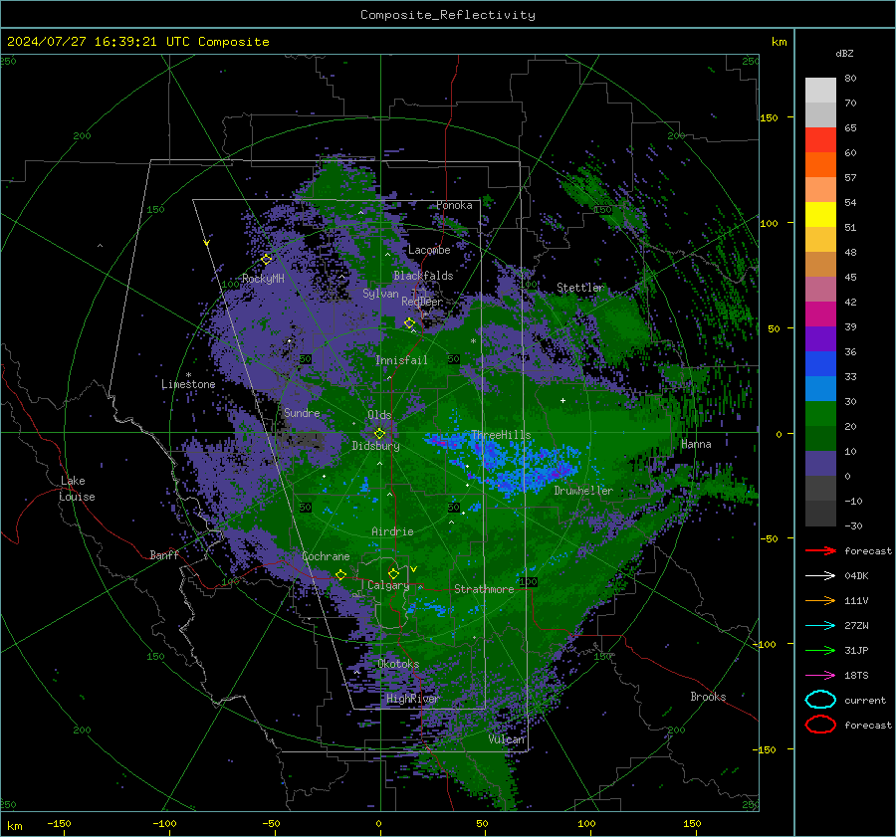
Task: Click the ThreeHills city label
Action: [x=501, y=435]
